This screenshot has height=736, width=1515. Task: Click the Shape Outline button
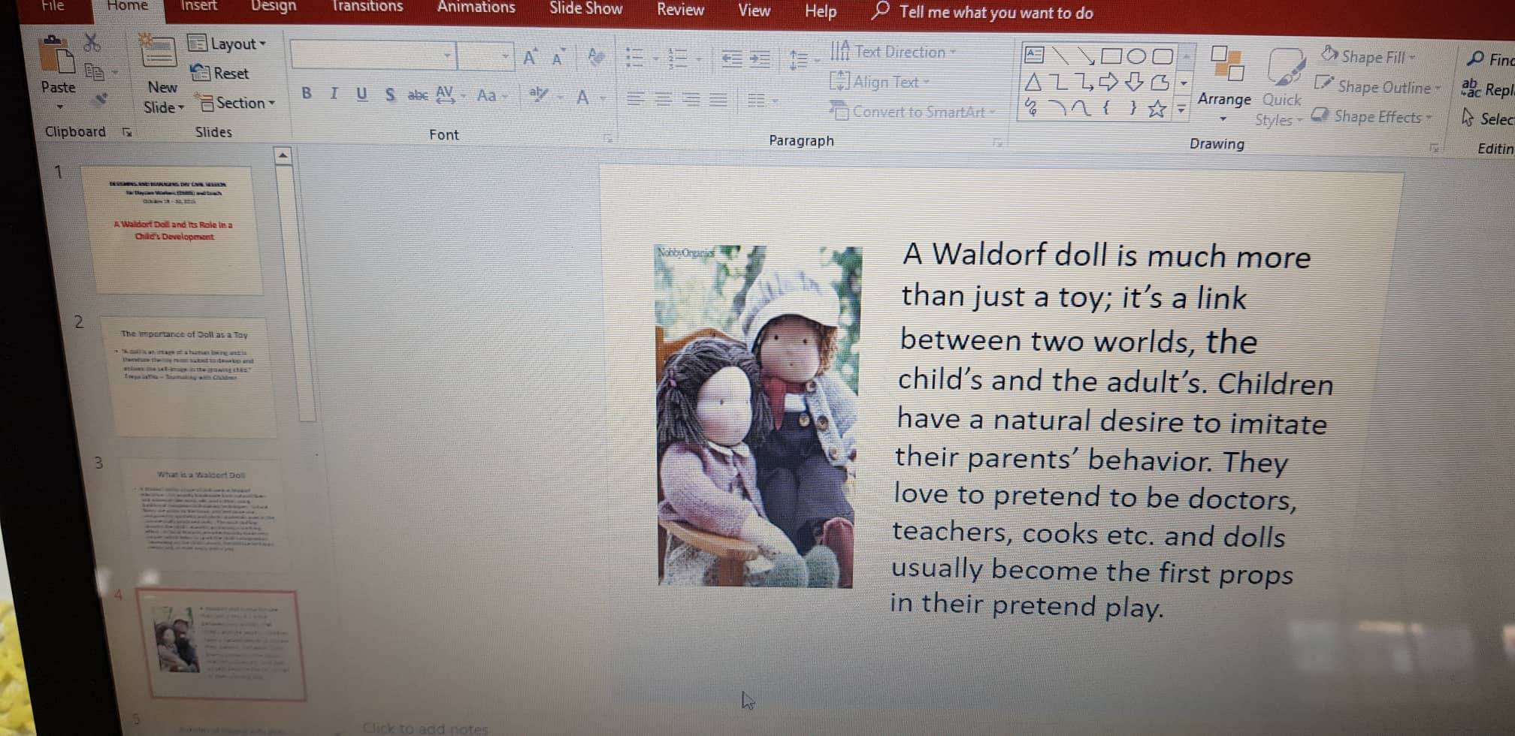click(x=1377, y=87)
